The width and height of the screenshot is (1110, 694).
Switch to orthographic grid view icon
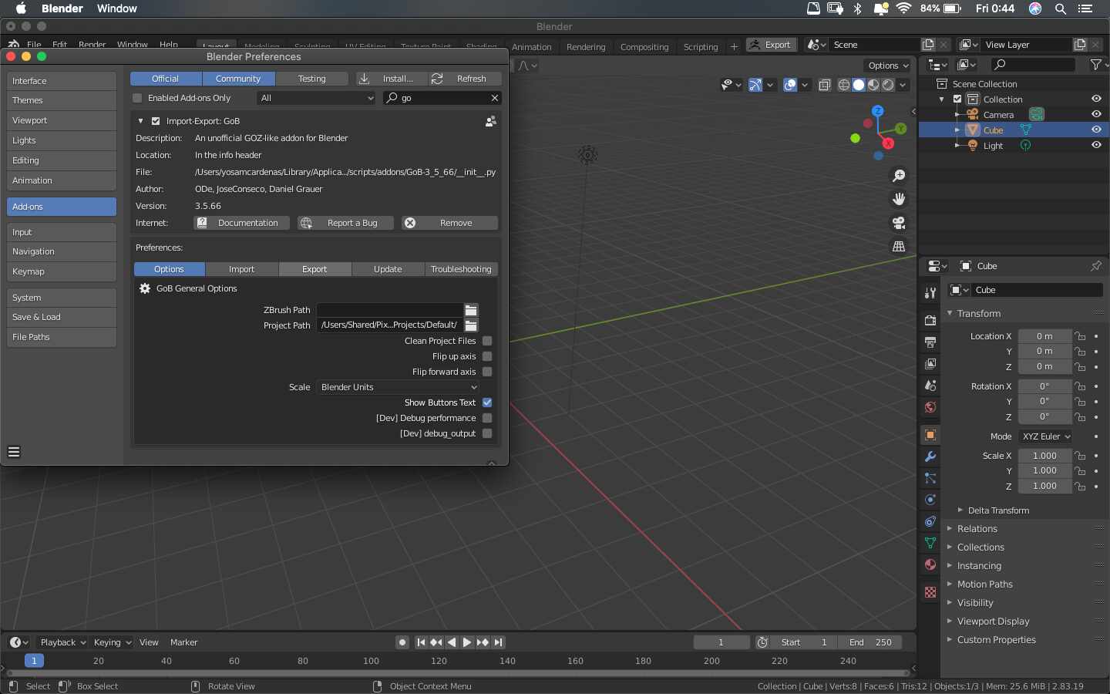(899, 247)
